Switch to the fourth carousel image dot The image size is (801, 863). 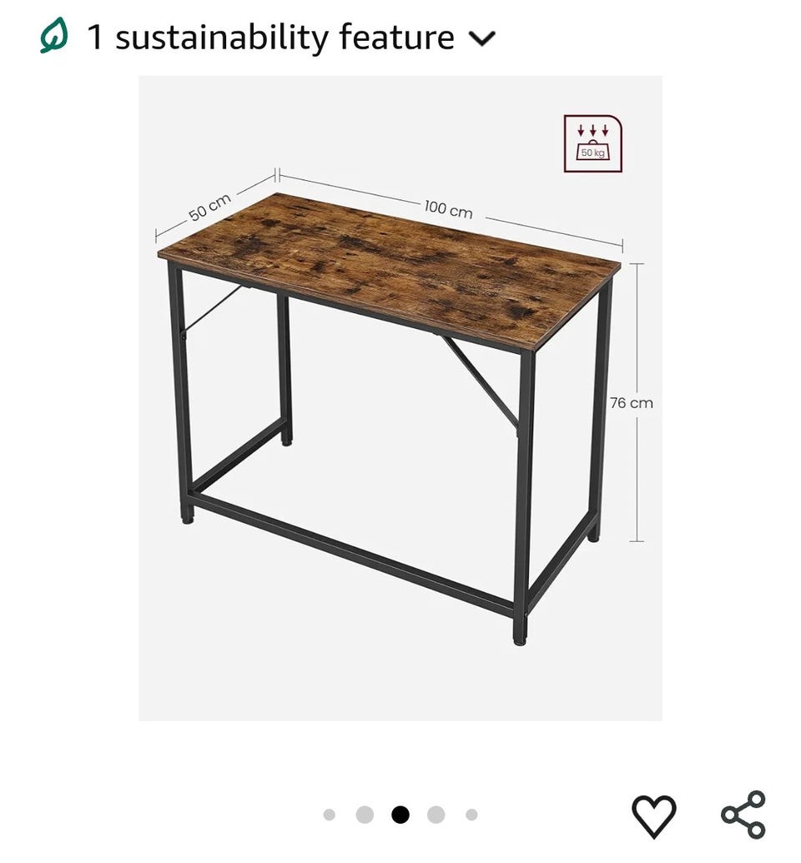(x=436, y=815)
